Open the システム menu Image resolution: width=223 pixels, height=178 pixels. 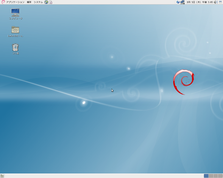click(x=38, y=2)
